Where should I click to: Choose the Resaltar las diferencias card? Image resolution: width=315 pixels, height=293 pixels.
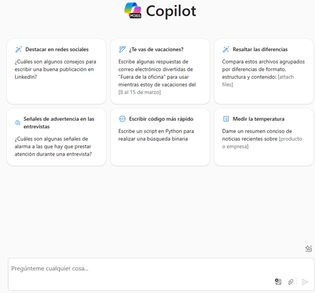264,71
